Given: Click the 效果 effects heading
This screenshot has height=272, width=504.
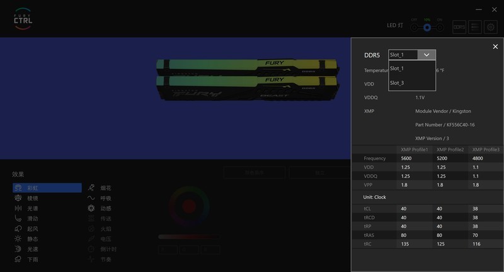Looking at the screenshot, I should (x=18, y=174).
